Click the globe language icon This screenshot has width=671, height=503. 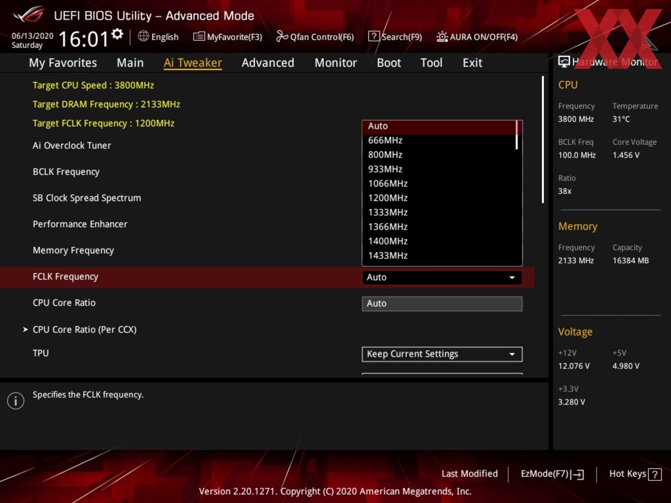click(x=143, y=36)
